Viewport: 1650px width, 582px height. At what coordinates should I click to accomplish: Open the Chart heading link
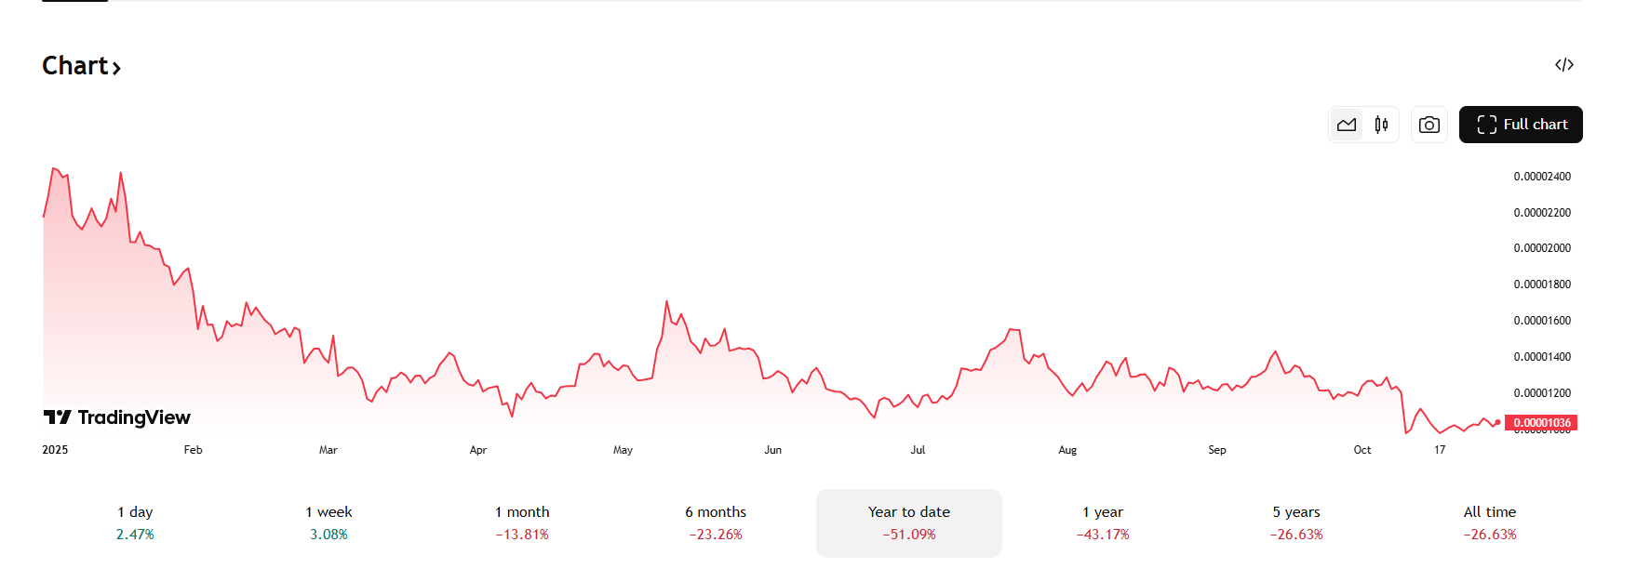[81, 66]
